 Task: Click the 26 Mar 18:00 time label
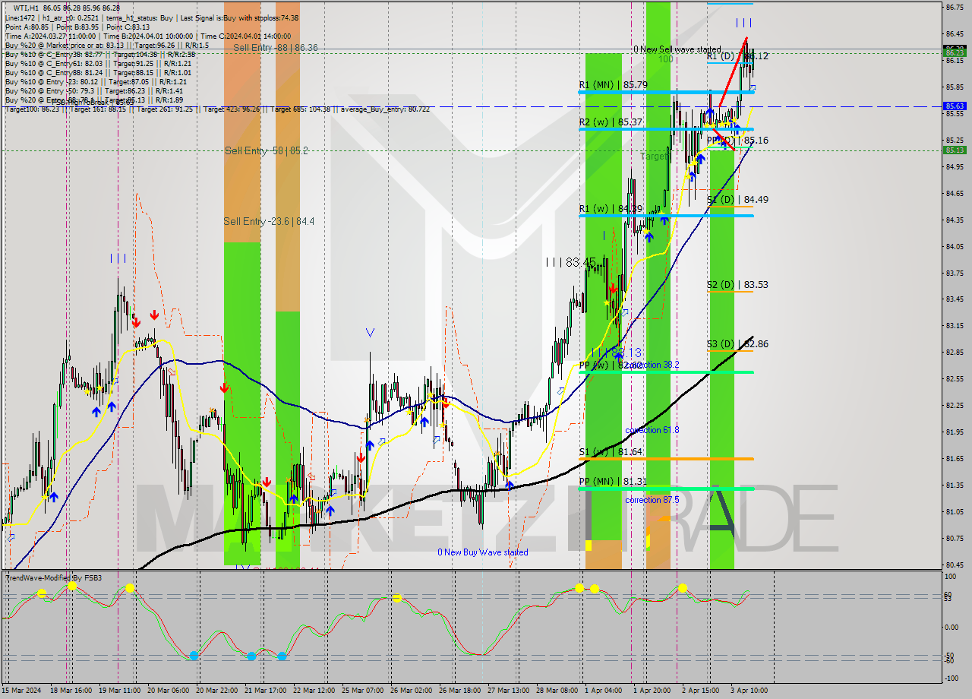pos(459,691)
